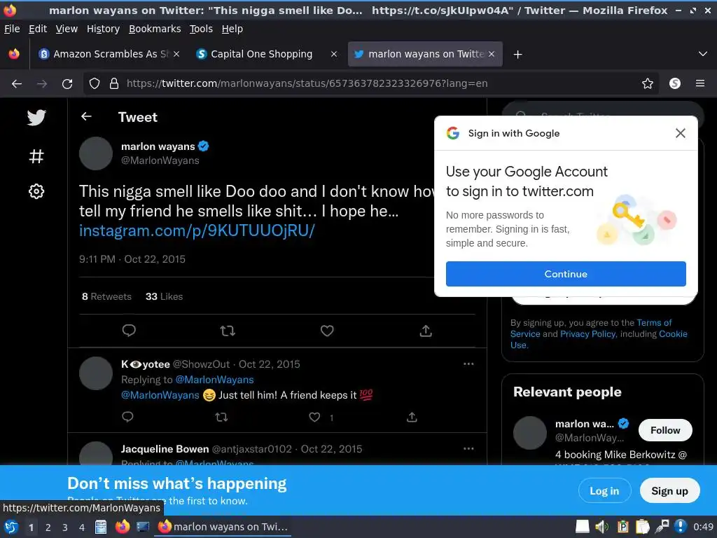Click Continue in Google sign-in popup

tap(566, 274)
